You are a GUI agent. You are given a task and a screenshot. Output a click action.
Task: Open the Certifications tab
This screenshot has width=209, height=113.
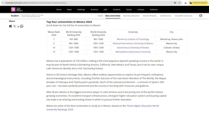pyautogui.click(x=165, y=16)
